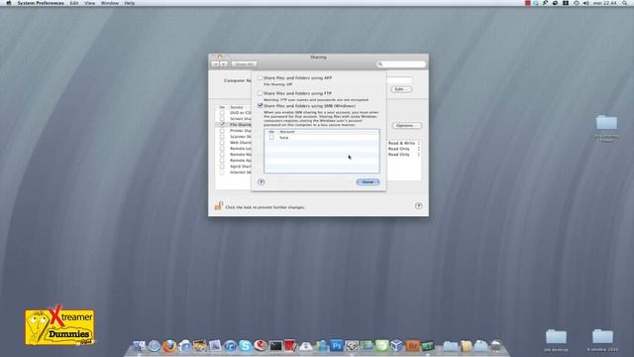Open the Window menu

coord(110,3)
